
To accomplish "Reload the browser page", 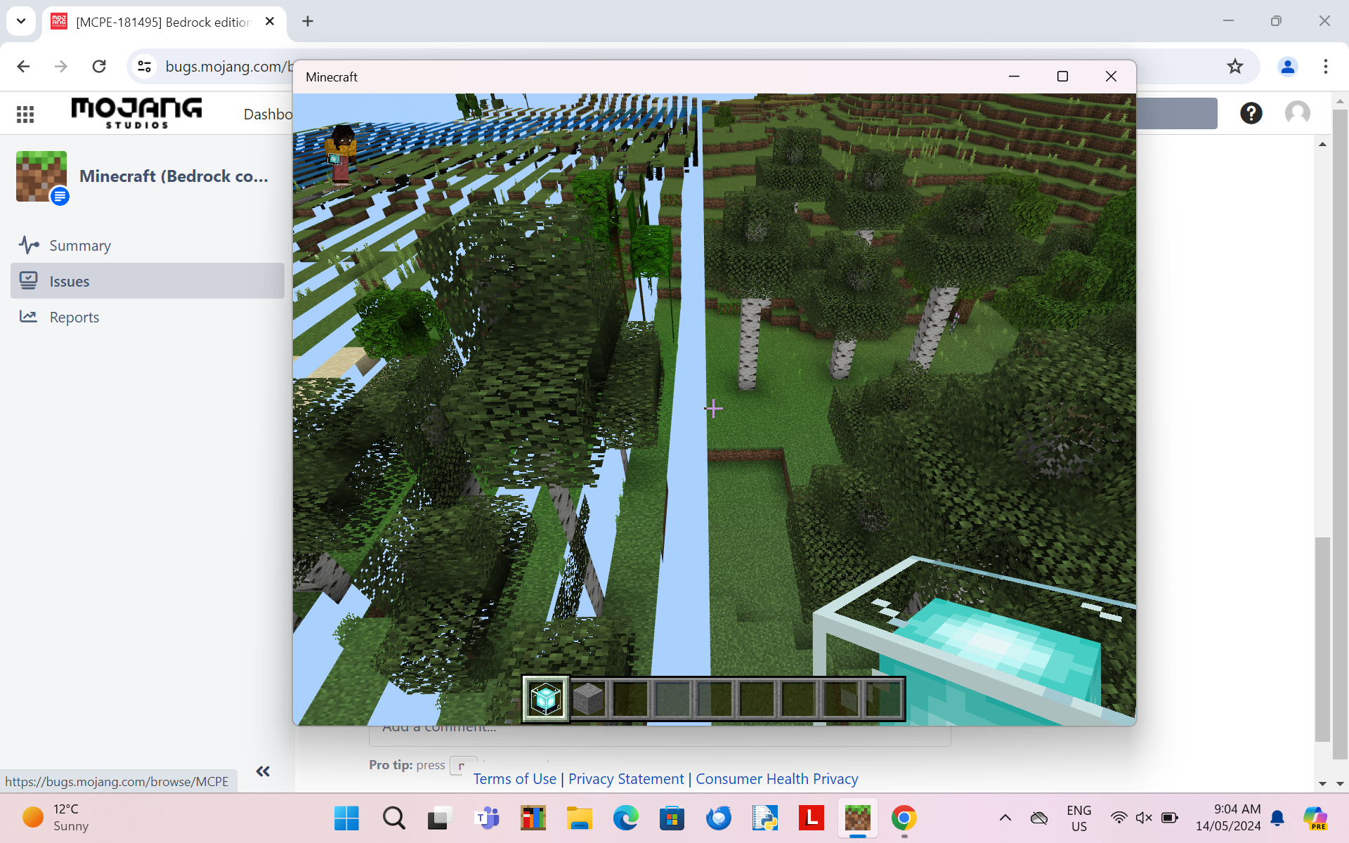I will tap(99, 67).
